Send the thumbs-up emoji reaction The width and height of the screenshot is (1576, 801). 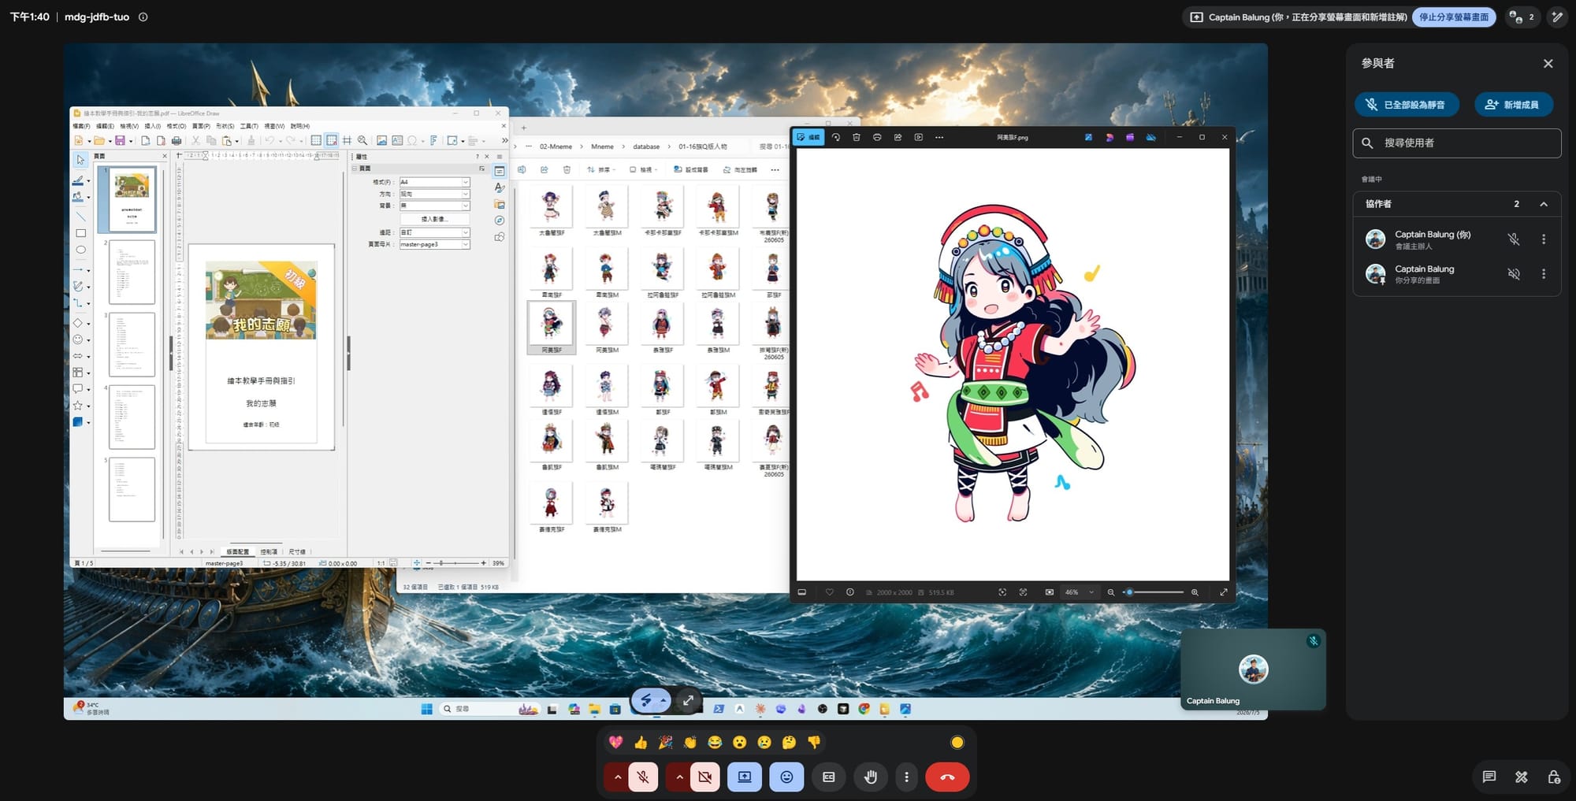[x=641, y=742]
